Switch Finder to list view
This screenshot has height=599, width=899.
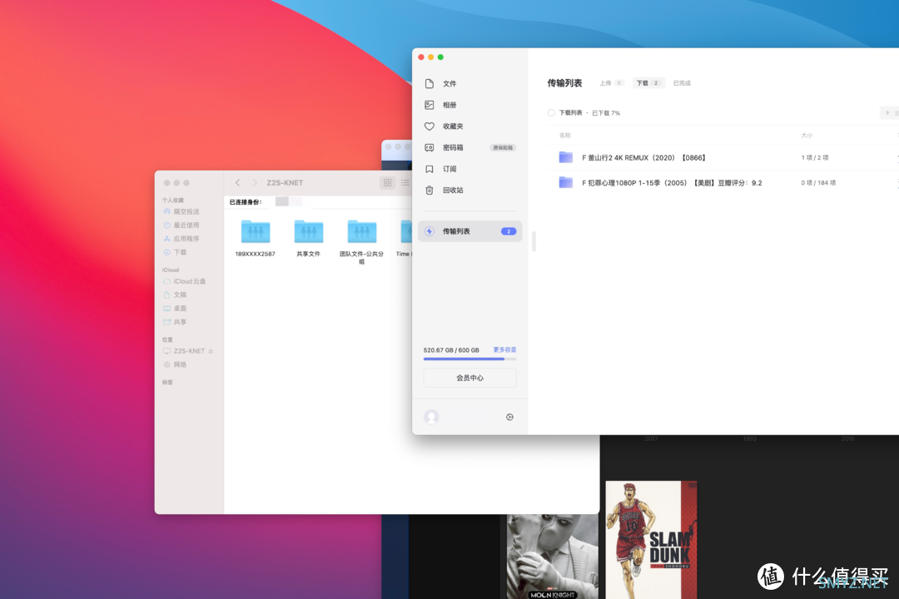[405, 183]
